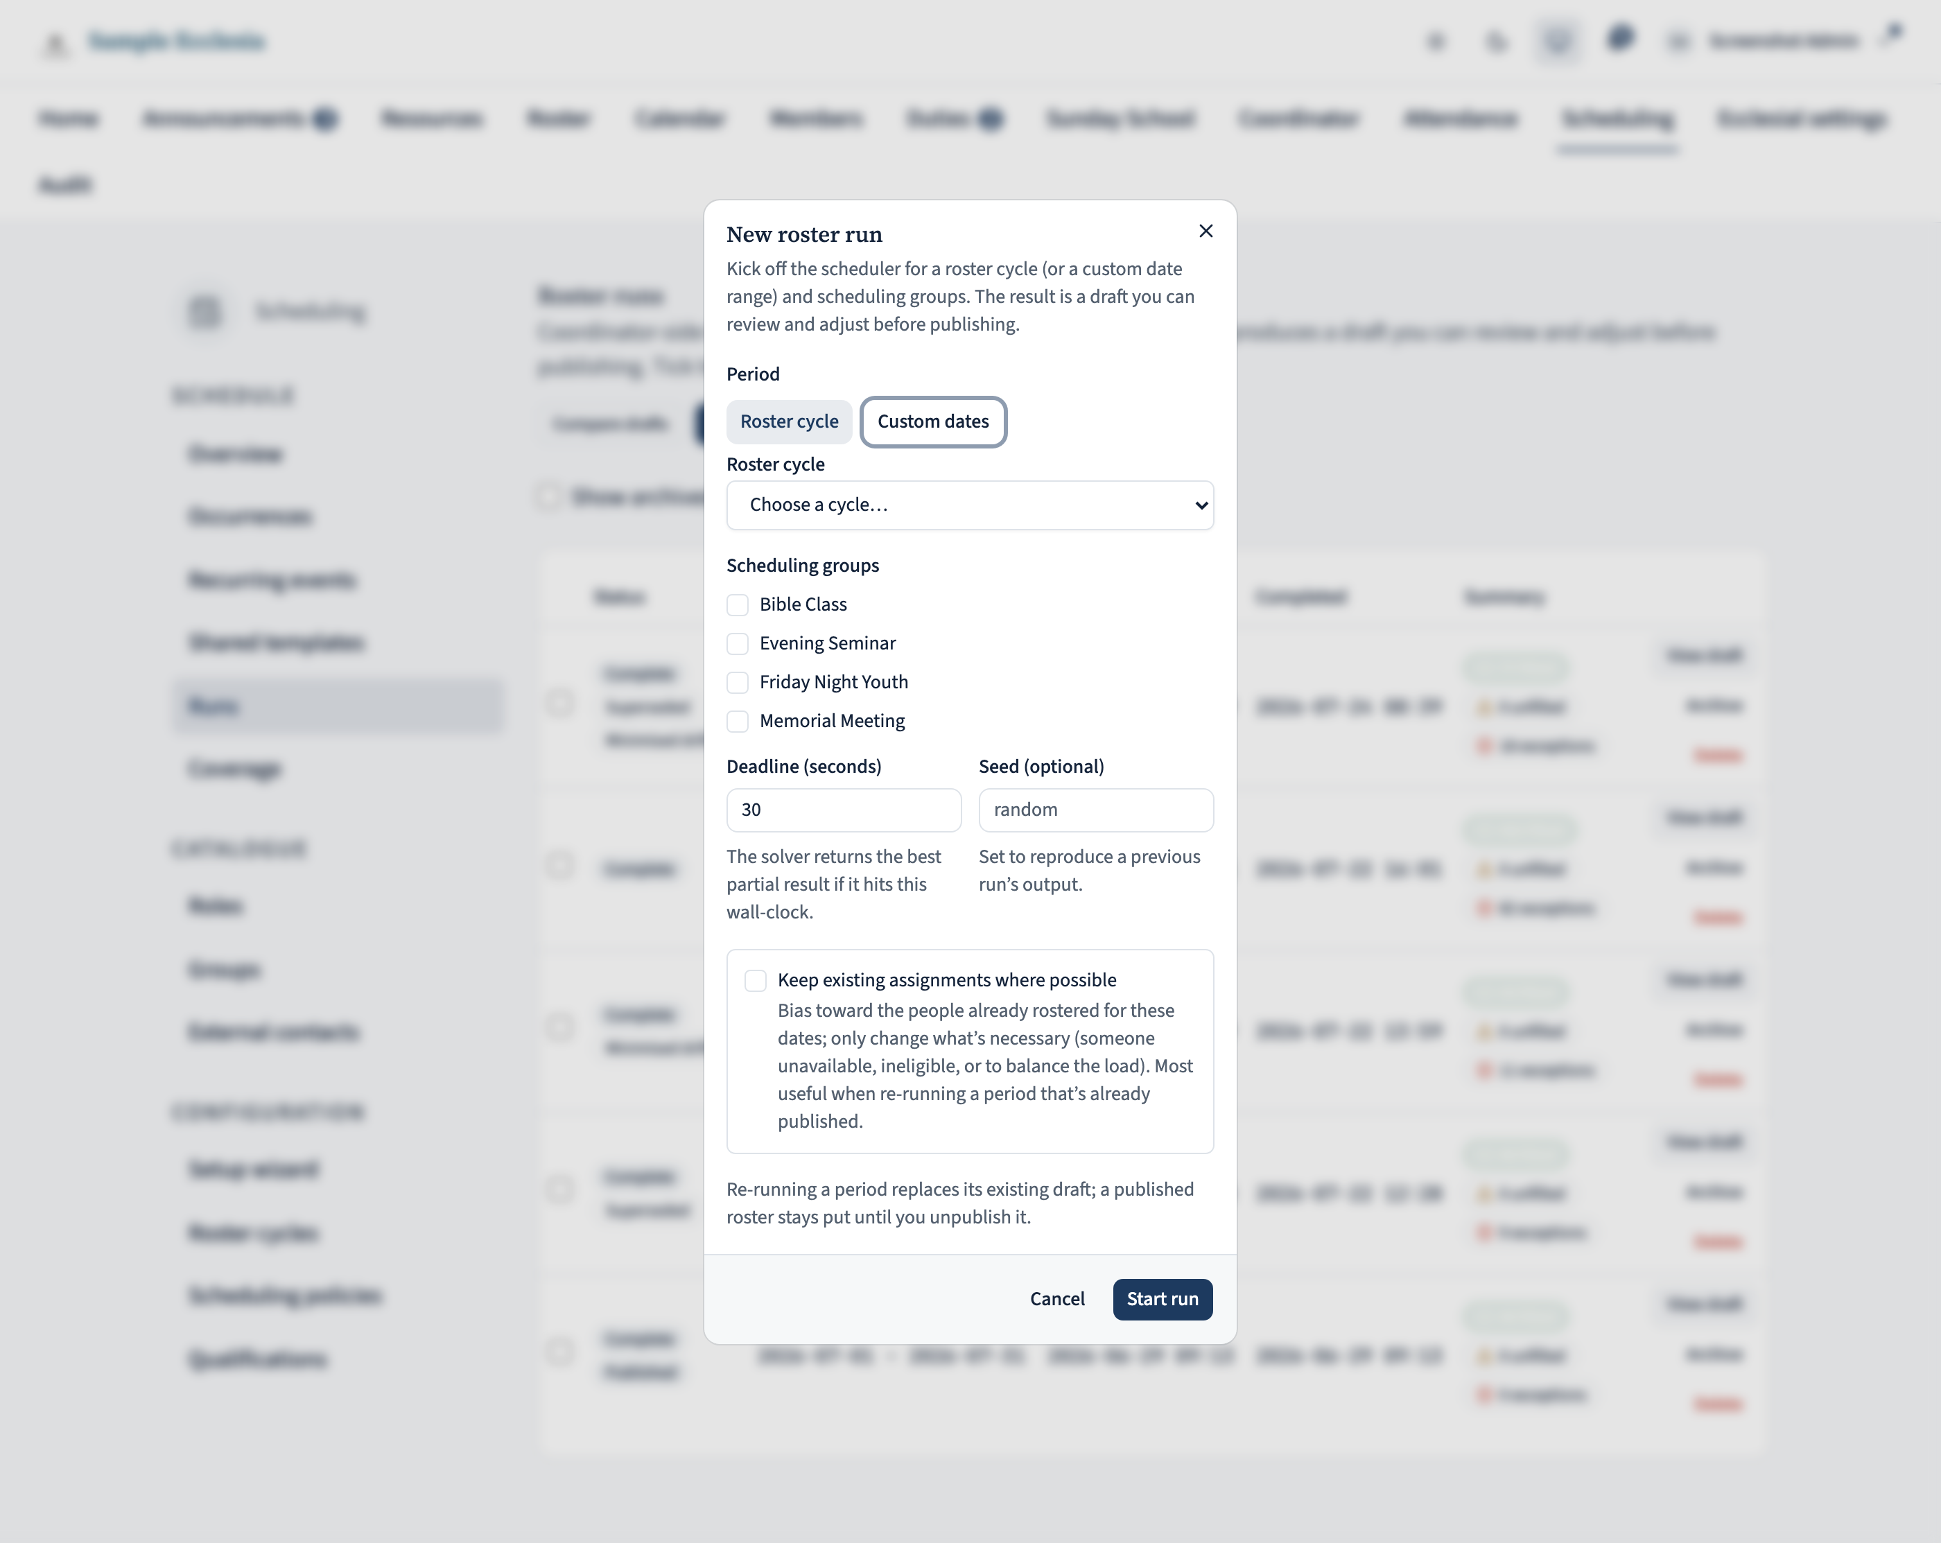The width and height of the screenshot is (1941, 1543).
Task: Tick the Bible Class checkbox
Action: [738, 605]
